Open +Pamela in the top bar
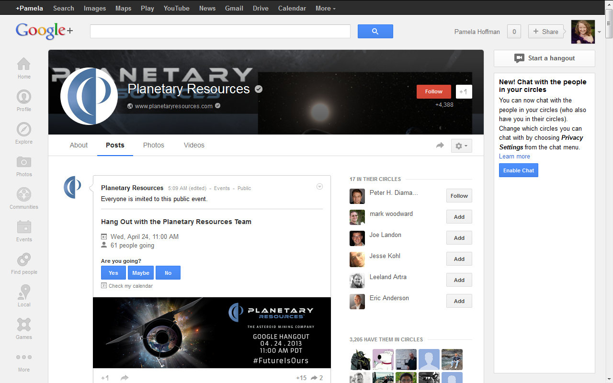Viewport: 613px width, 383px height. pos(29,8)
